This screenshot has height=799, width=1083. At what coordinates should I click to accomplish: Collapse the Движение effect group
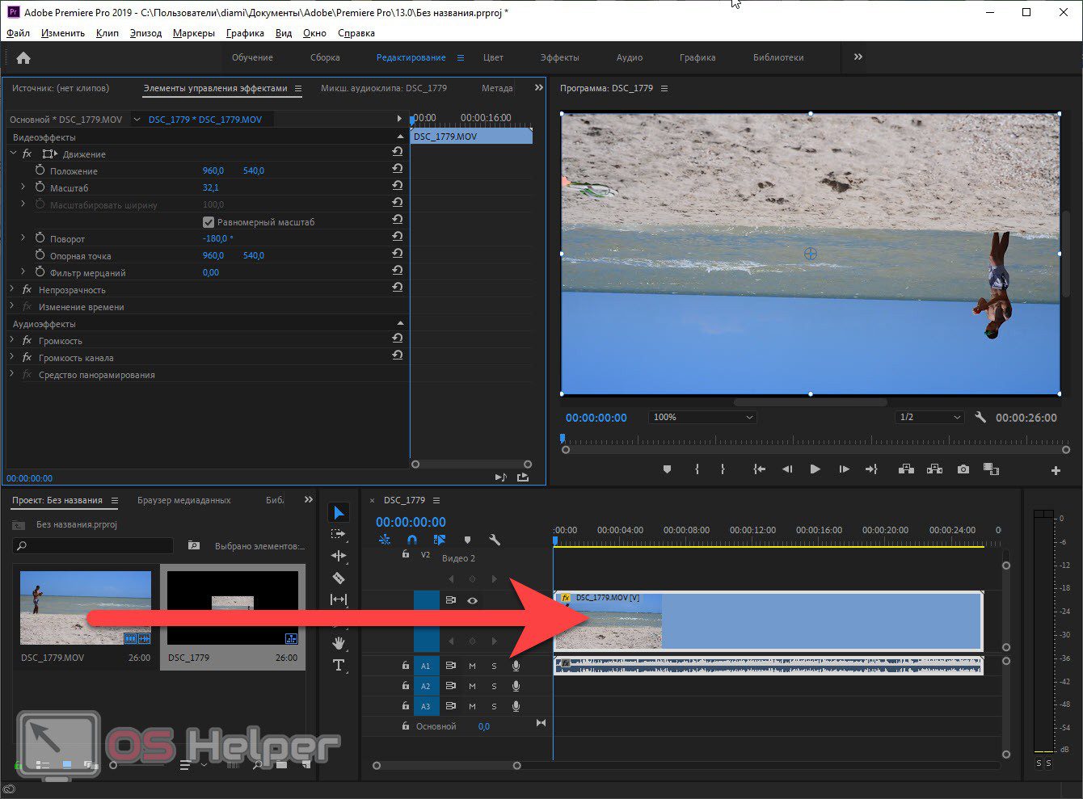pos(13,153)
